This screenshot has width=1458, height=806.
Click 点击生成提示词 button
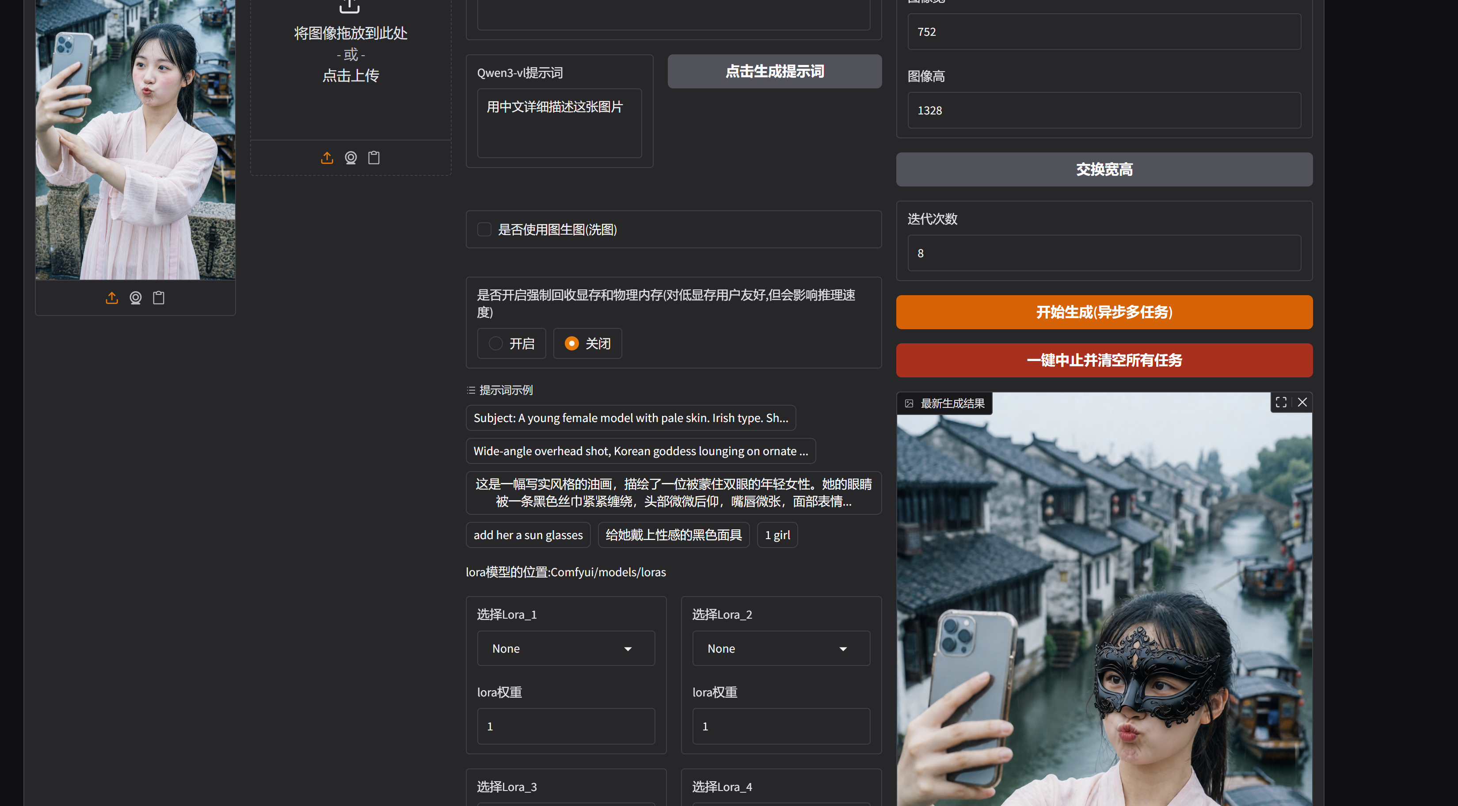coord(775,71)
